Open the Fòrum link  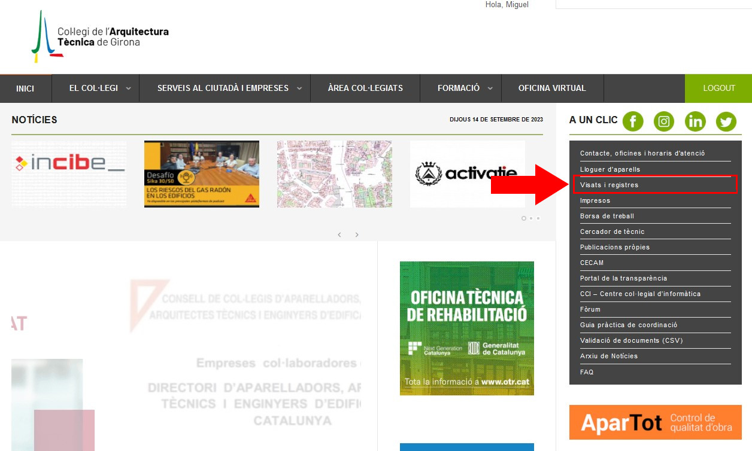pos(590,309)
